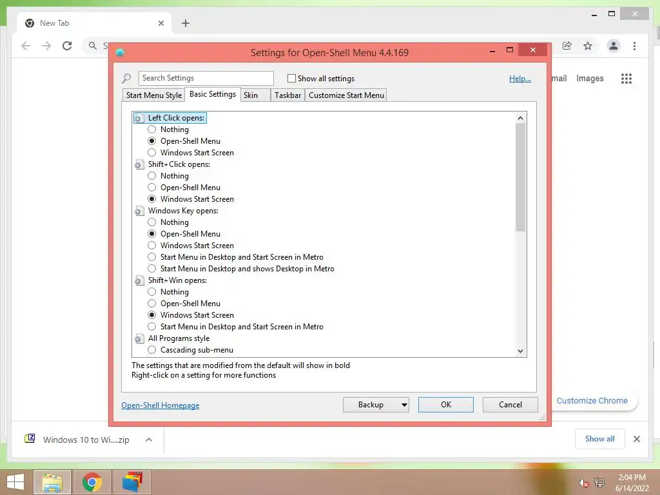The width and height of the screenshot is (660, 495).
Task: Click the settings list vertical scrollbar thumb
Action: point(520,177)
